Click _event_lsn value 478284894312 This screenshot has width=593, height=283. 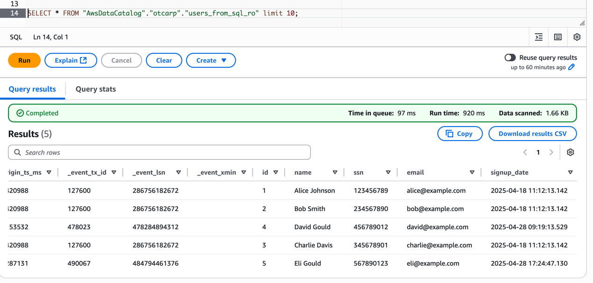coord(156,227)
